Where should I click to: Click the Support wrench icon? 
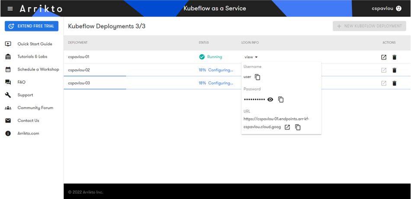coord(8,95)
